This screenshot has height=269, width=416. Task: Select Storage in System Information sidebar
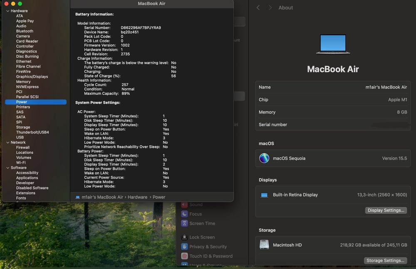point(23,127)
